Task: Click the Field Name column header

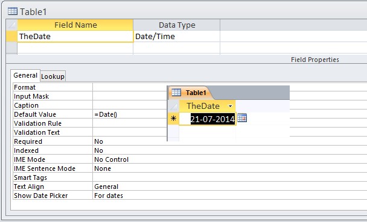Action: click(75, 25)
